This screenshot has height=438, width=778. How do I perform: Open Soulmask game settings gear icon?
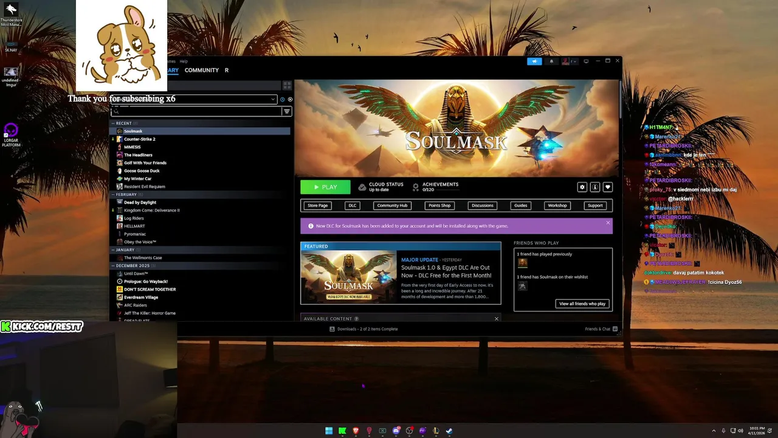(582, 187)
